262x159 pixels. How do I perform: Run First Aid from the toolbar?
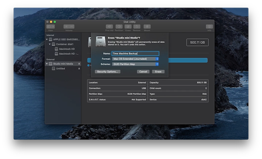(x=109, y=27)
